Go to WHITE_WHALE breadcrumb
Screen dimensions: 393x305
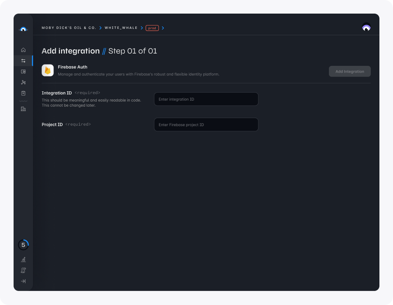[121, 28]
